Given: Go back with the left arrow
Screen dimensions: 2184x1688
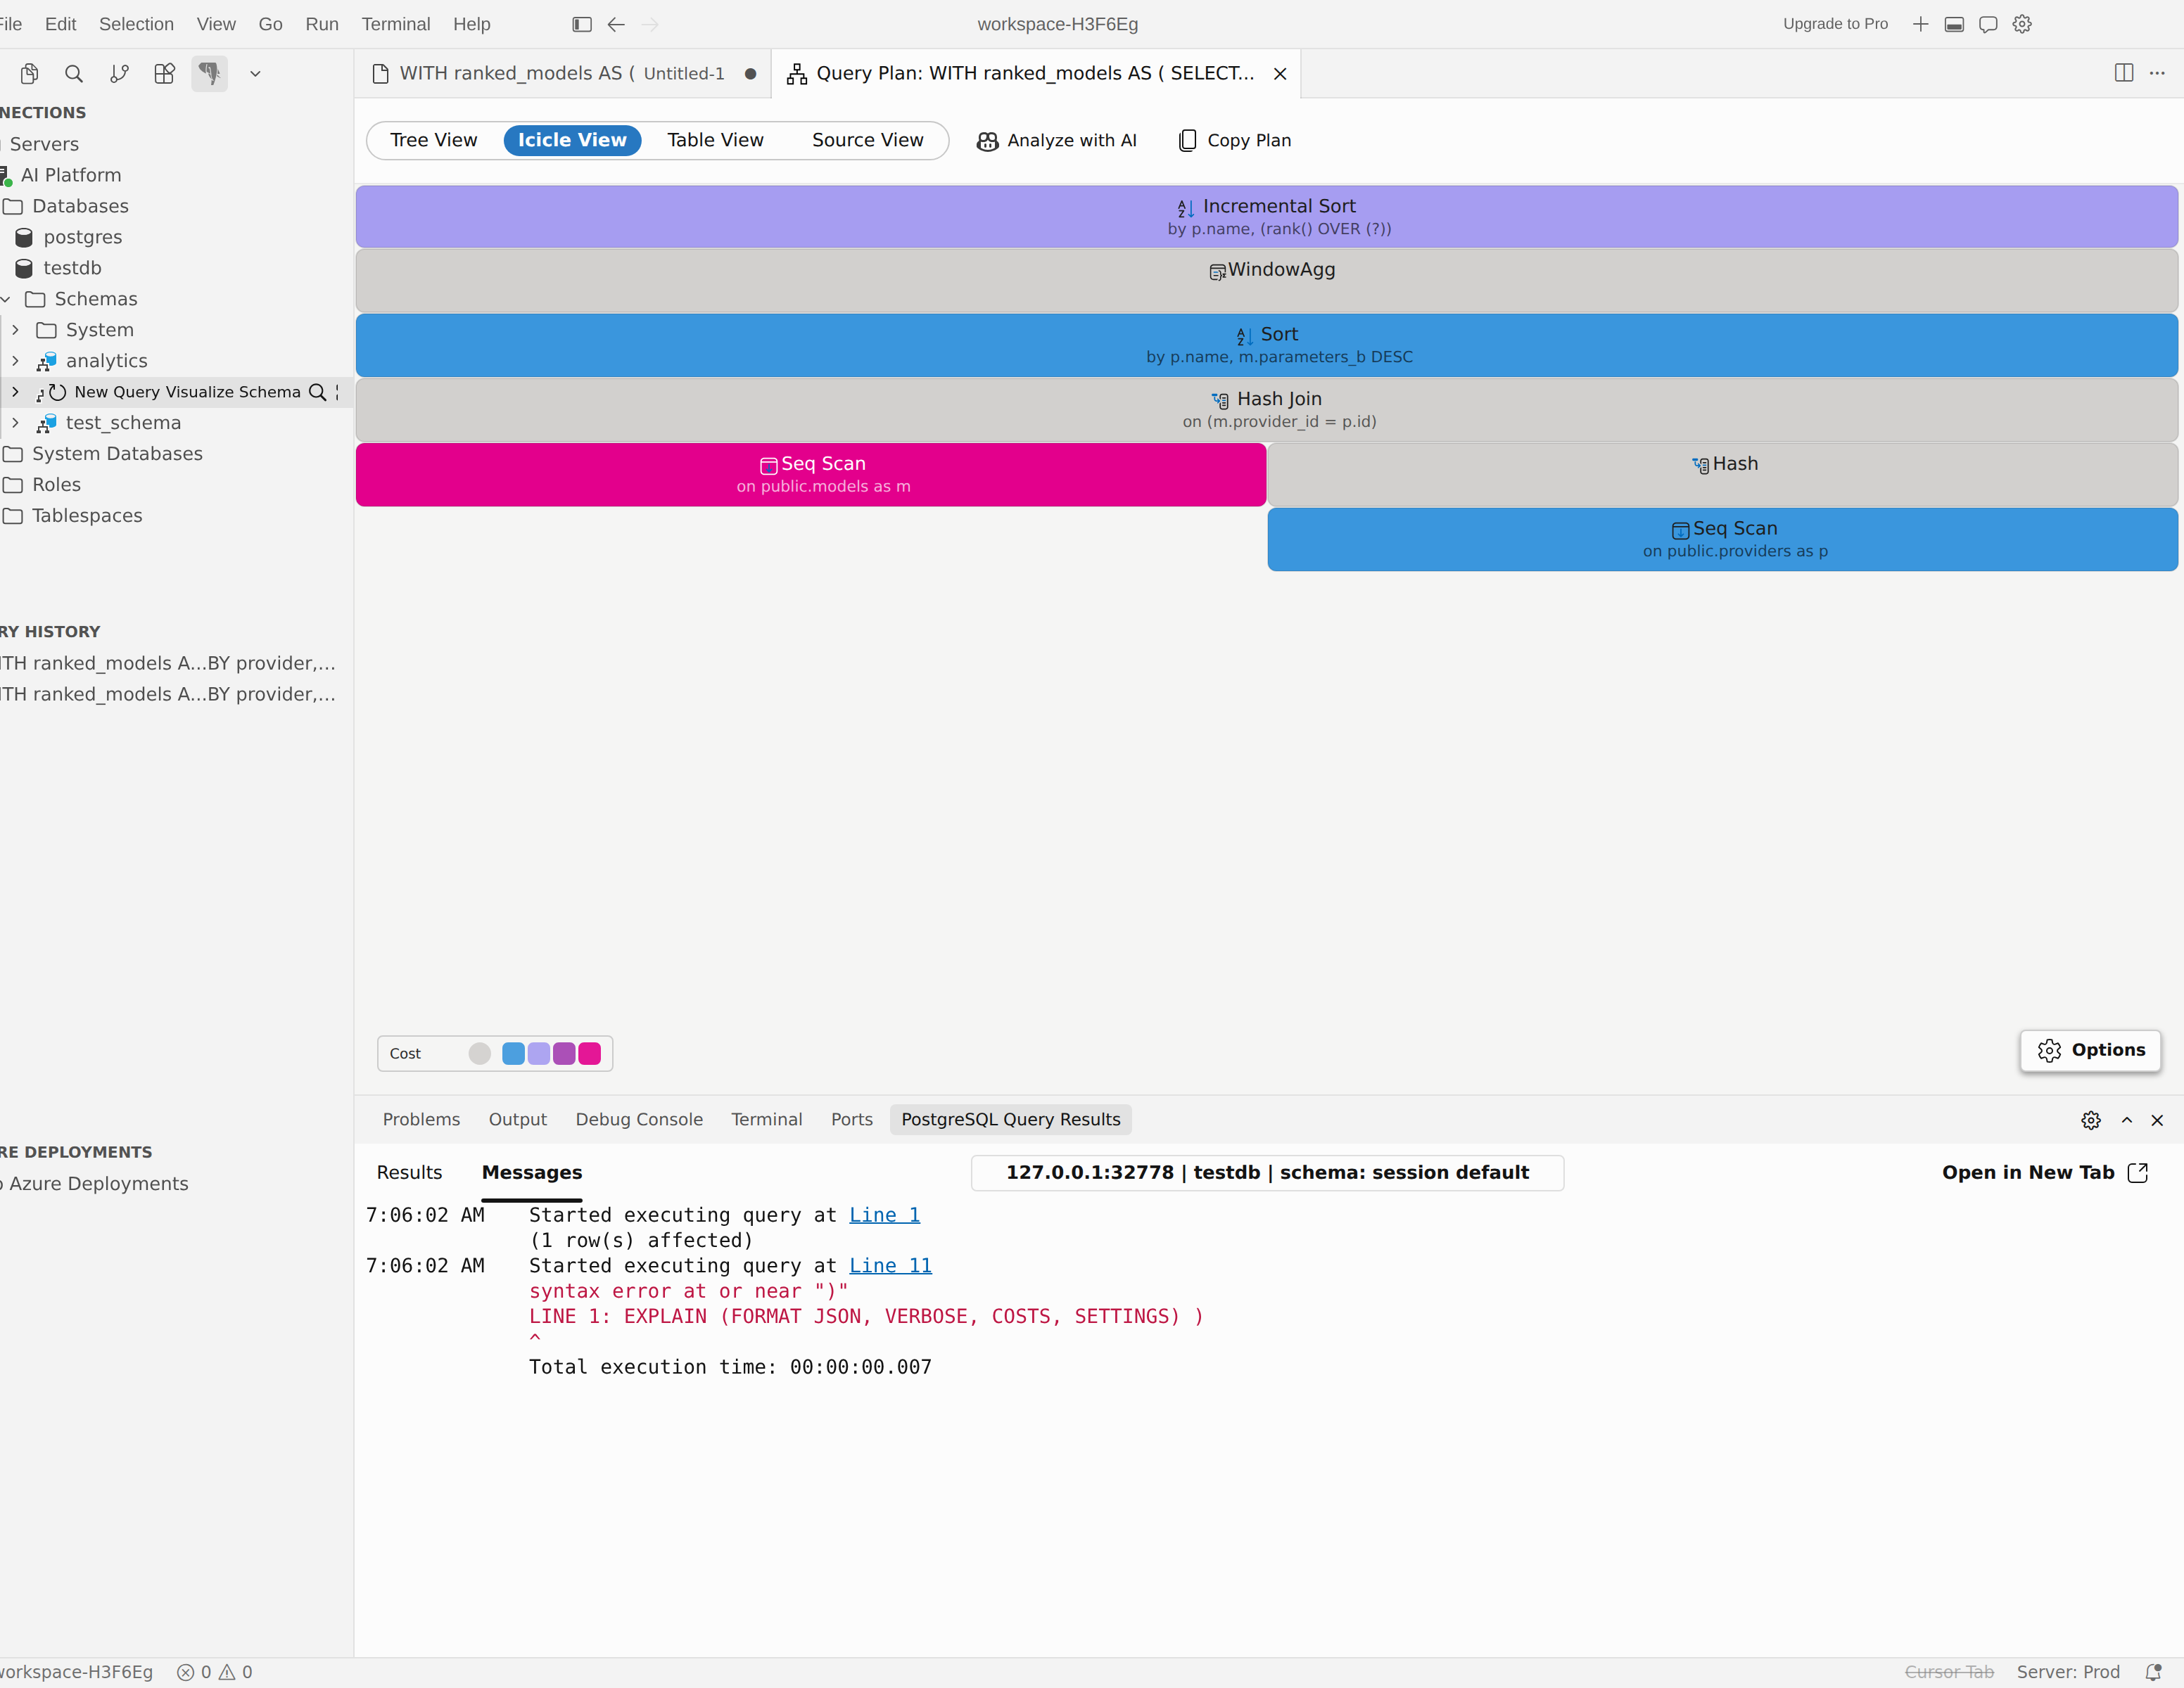Looking at the screenshot, I should tap(616, 24).
